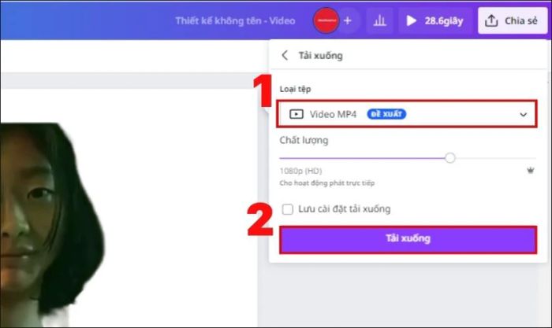
Task: Click the purple Tải xuống button
Action: [x=408, y=239]
